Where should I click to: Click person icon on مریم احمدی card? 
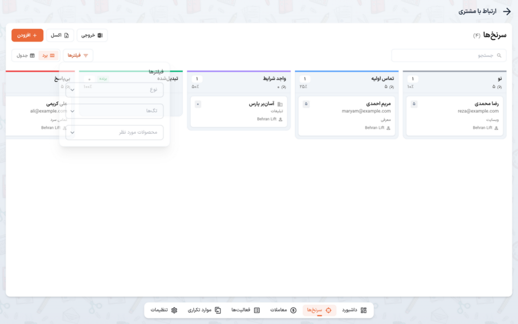[x=388, y=128]
